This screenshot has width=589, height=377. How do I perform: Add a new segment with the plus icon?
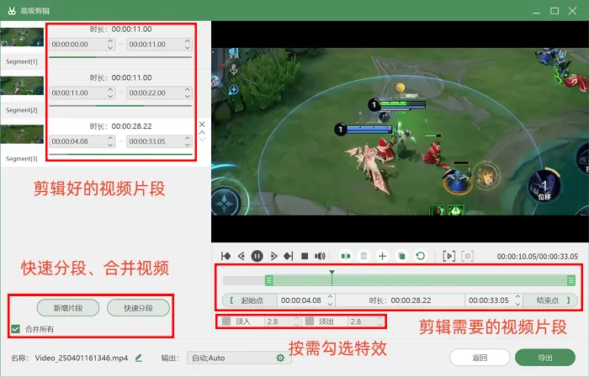382,256
